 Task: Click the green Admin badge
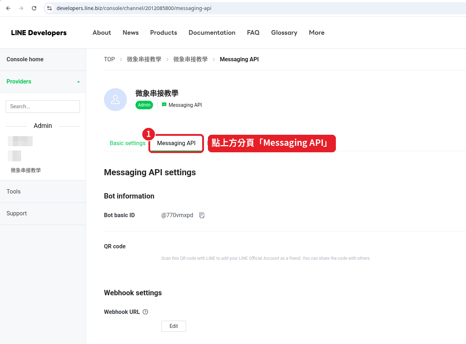coord(144,105)
